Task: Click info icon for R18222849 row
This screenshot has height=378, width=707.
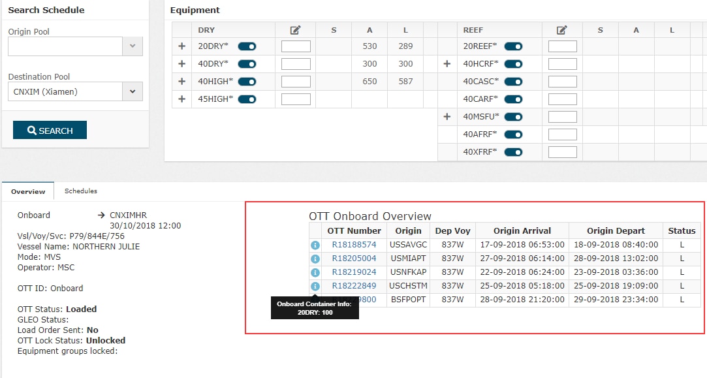Action: coord(315,286)
